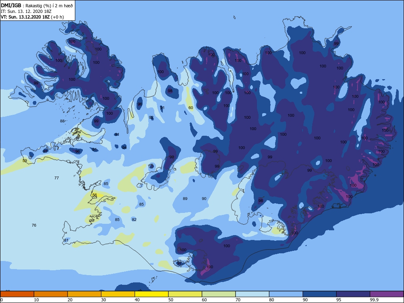Click the 10–20 orange legend swatch
The image size is (404, 303).
[51, 294]
